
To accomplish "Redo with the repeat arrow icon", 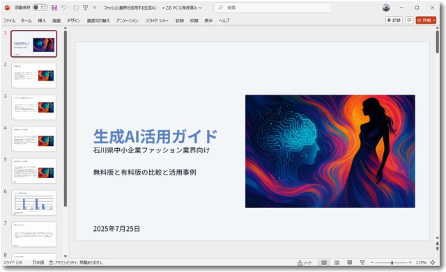I will (x=76, y=8).
